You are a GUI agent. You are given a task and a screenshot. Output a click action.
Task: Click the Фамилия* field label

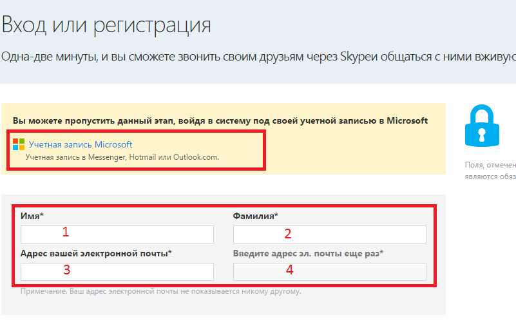tap(255, 216)
